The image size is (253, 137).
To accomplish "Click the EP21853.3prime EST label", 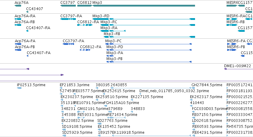I will [75, 85].
